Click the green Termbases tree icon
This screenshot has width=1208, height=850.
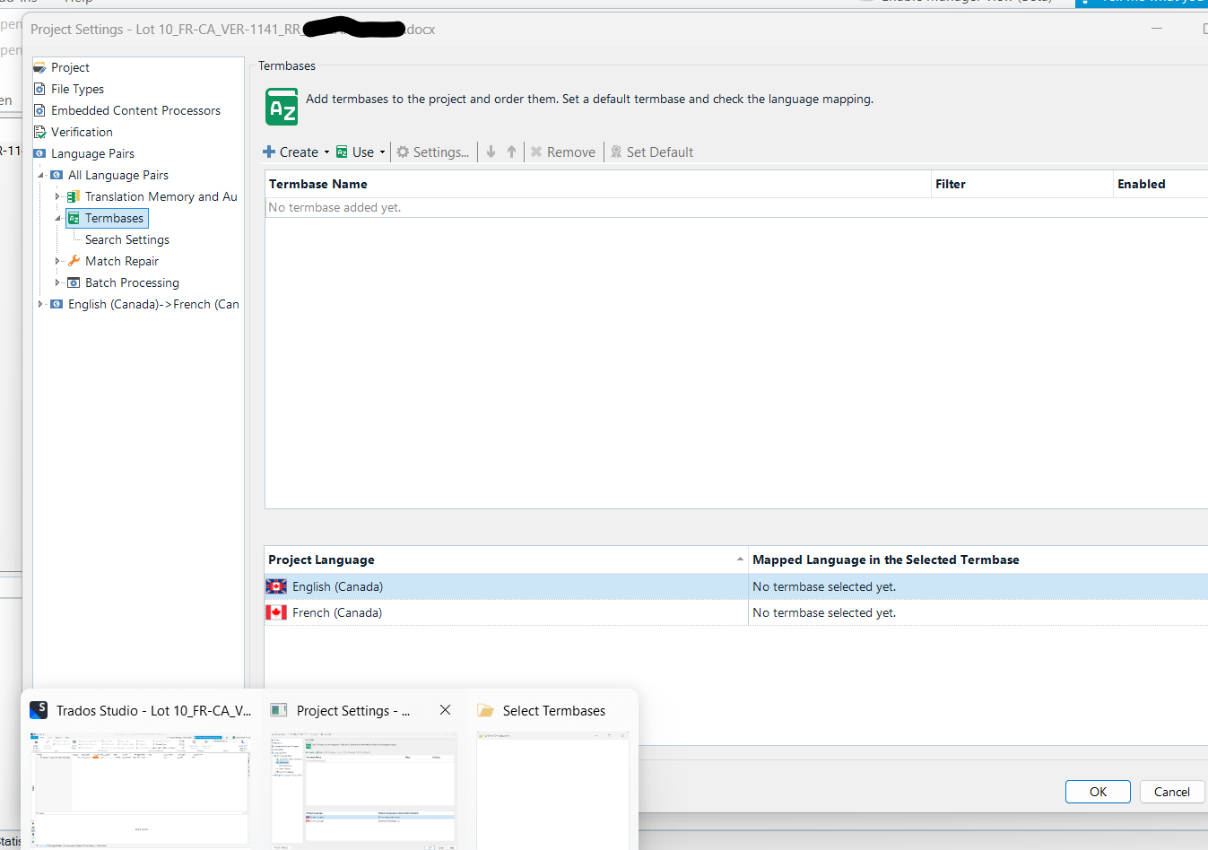point(74,218)
